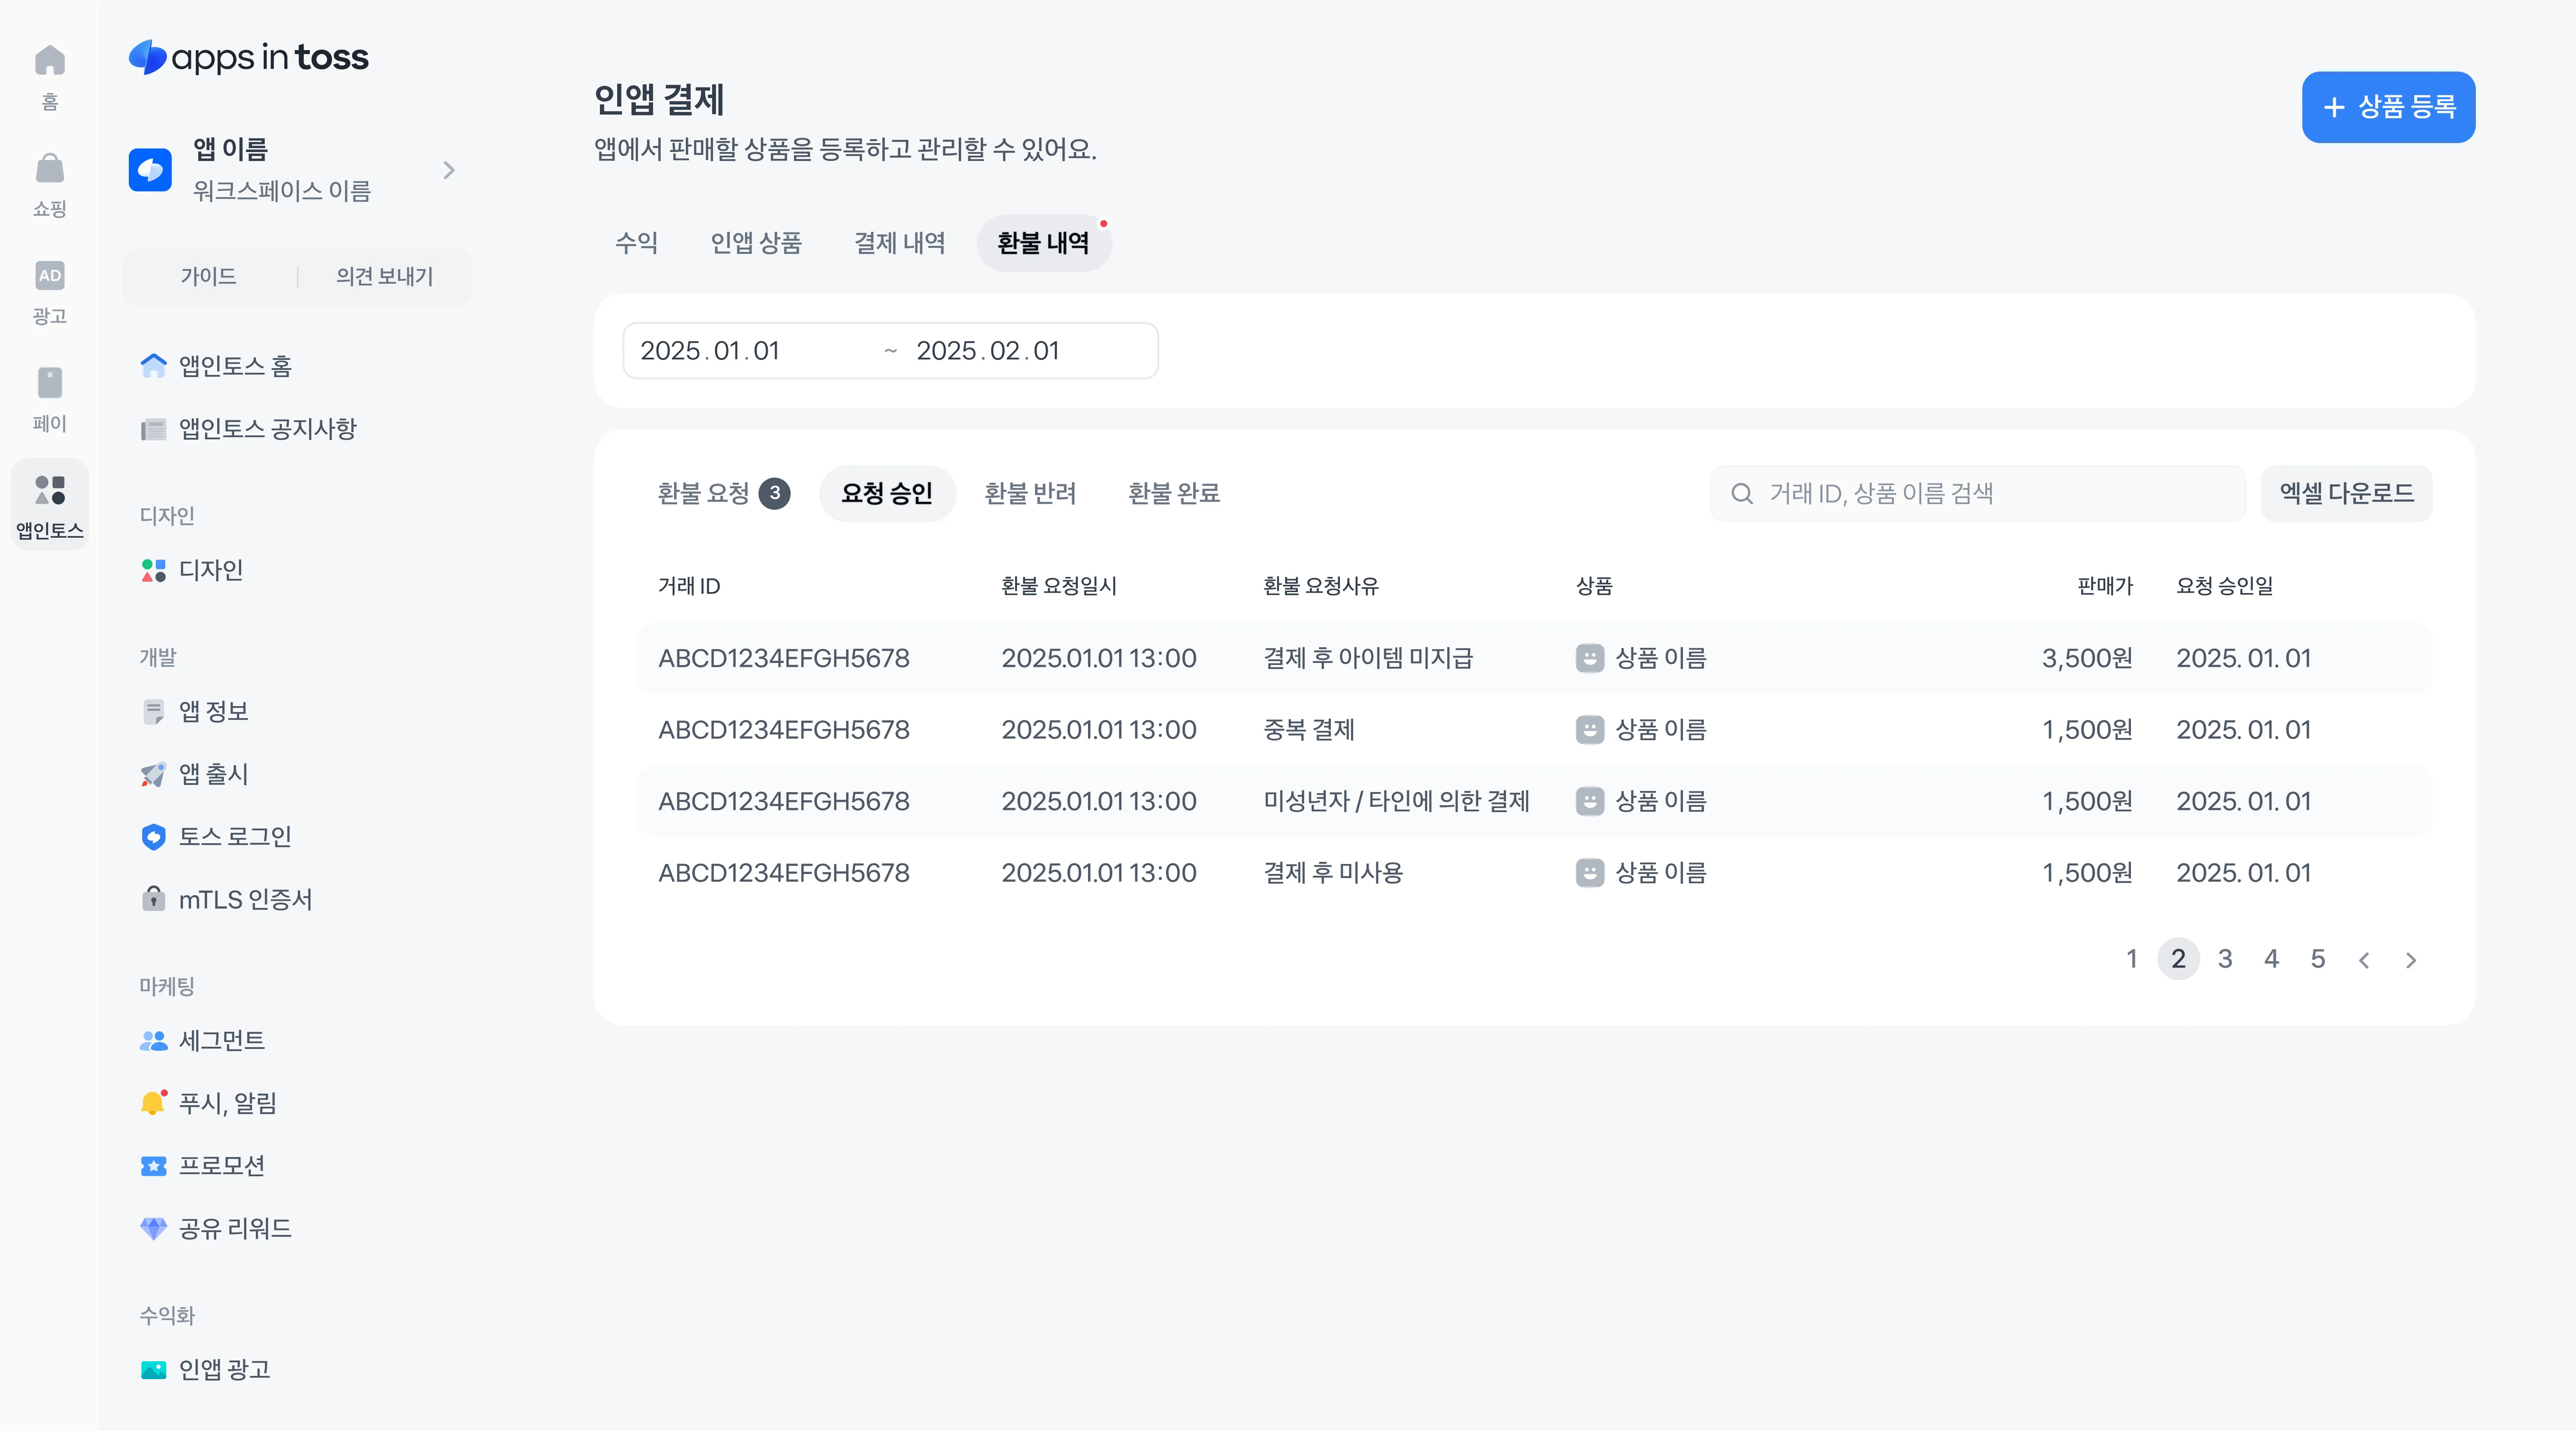The width and height of the screenshot is (2576, 1431).
Task: Open 앱 출시 rocket menu item
Action: click(x=212, y=774)
